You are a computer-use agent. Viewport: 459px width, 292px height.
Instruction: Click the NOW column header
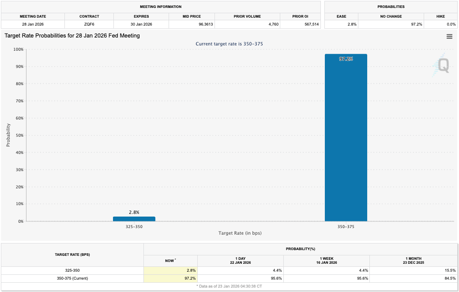pos(170,261)
